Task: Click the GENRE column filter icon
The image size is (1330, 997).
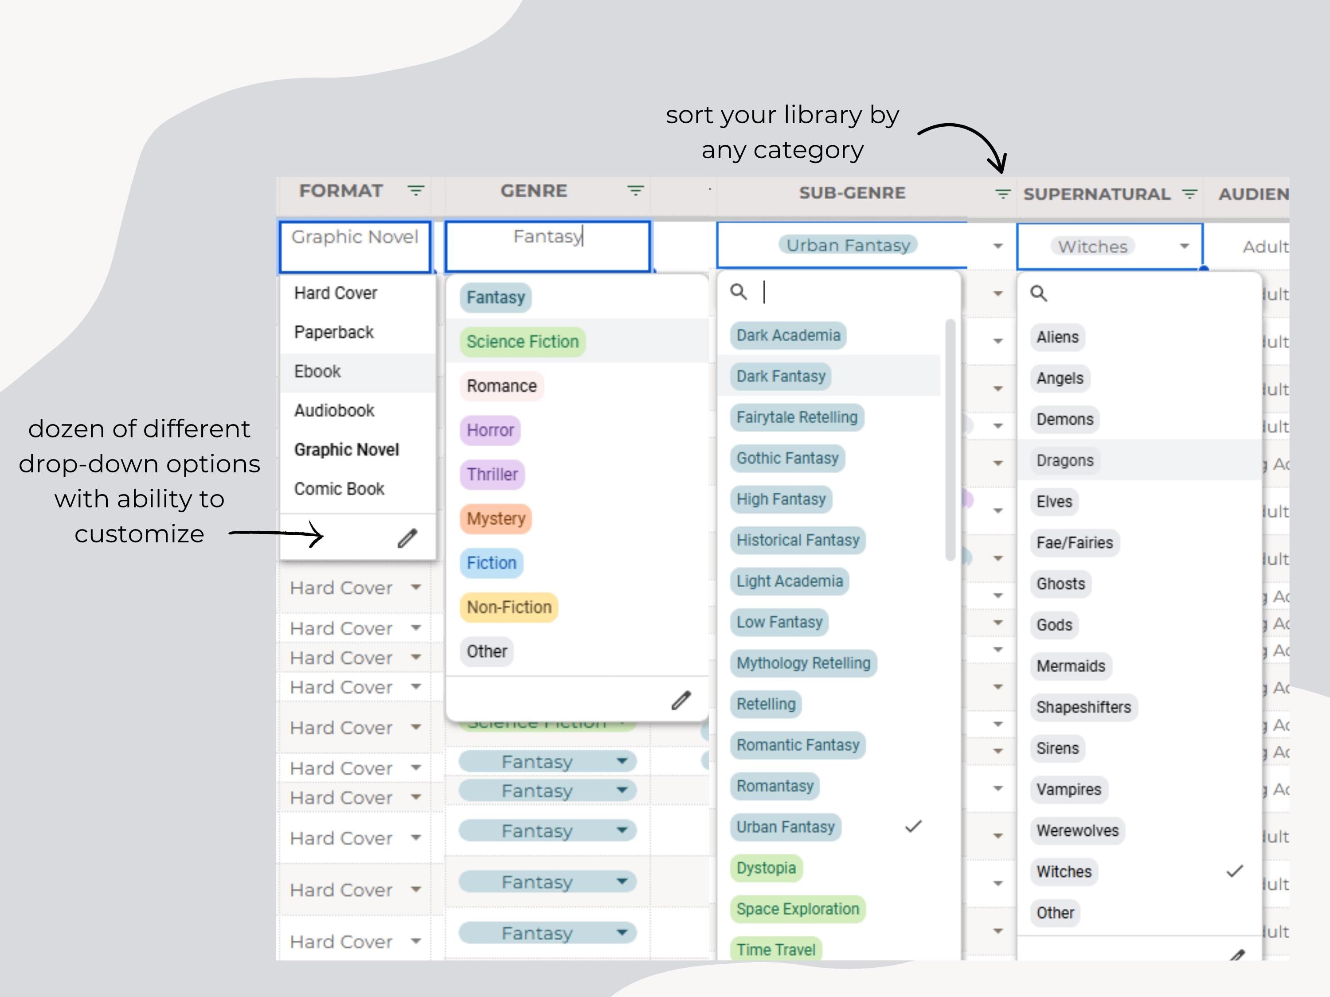Action: point(635,191)
